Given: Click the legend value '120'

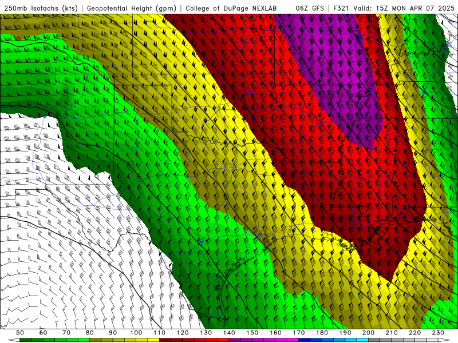Looking at the screenshot, I should coord(183,333).
